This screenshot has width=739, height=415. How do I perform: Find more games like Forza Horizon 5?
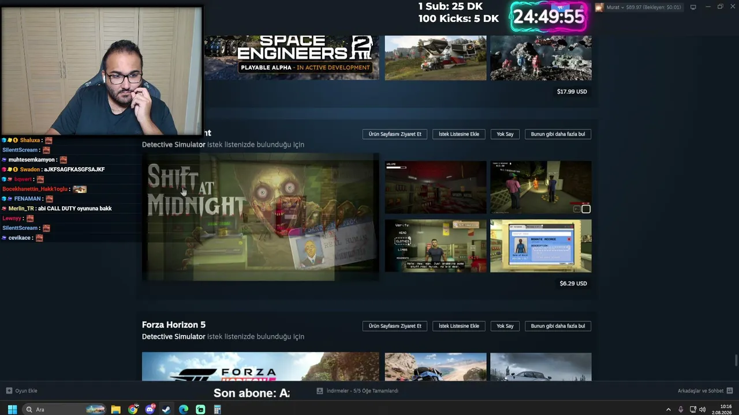pos(558,326)
